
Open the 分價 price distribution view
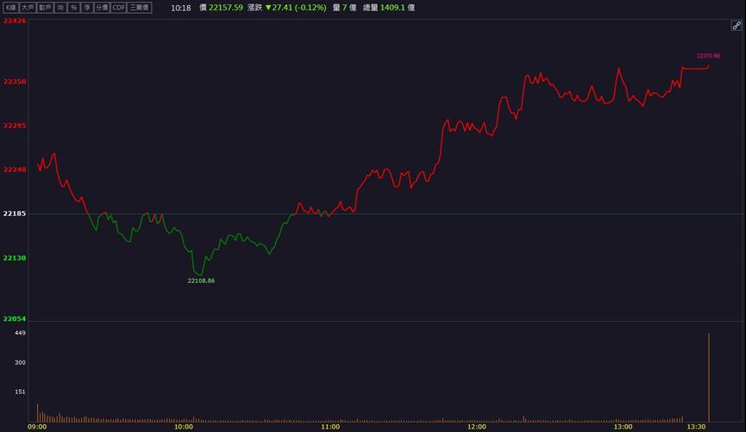point(102,8)
